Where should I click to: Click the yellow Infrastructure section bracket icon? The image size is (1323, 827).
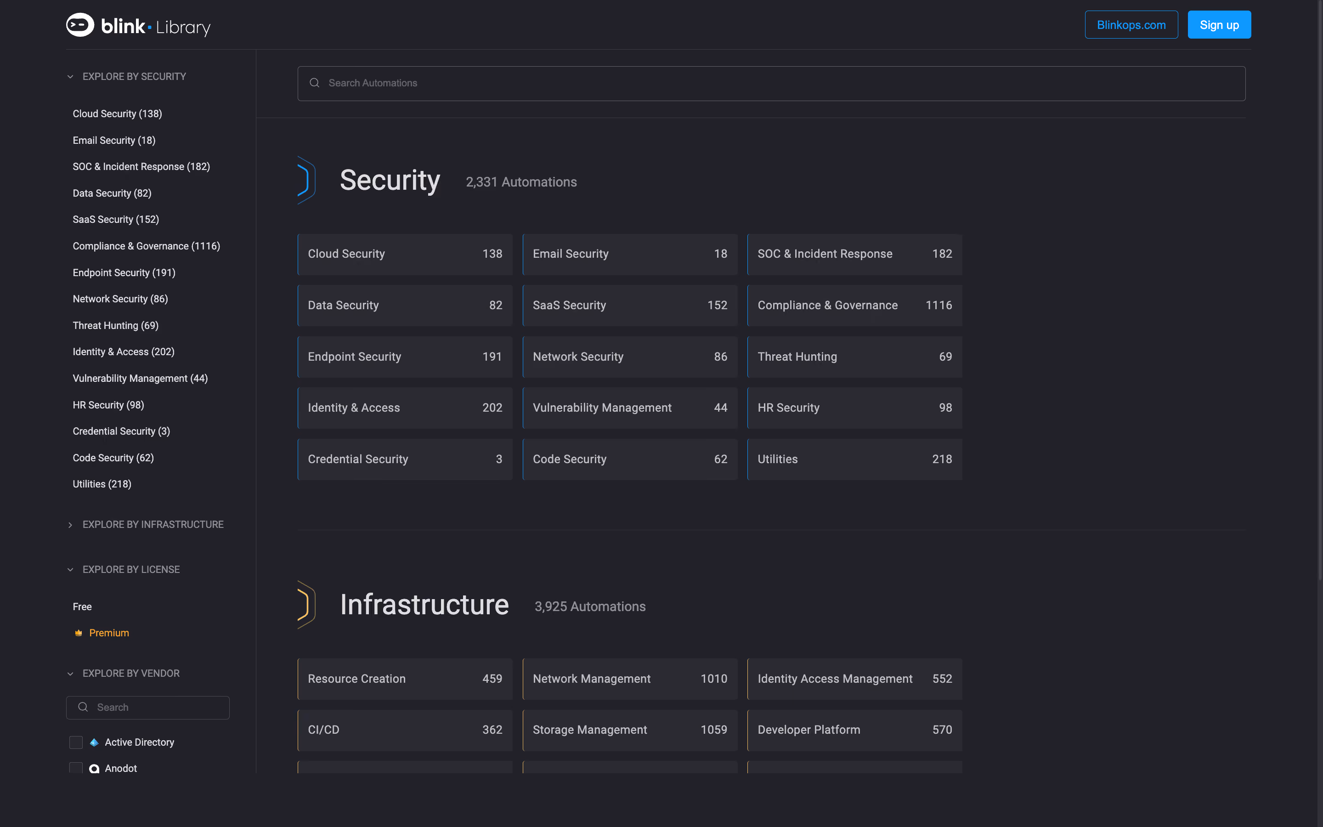pos(306,604)
